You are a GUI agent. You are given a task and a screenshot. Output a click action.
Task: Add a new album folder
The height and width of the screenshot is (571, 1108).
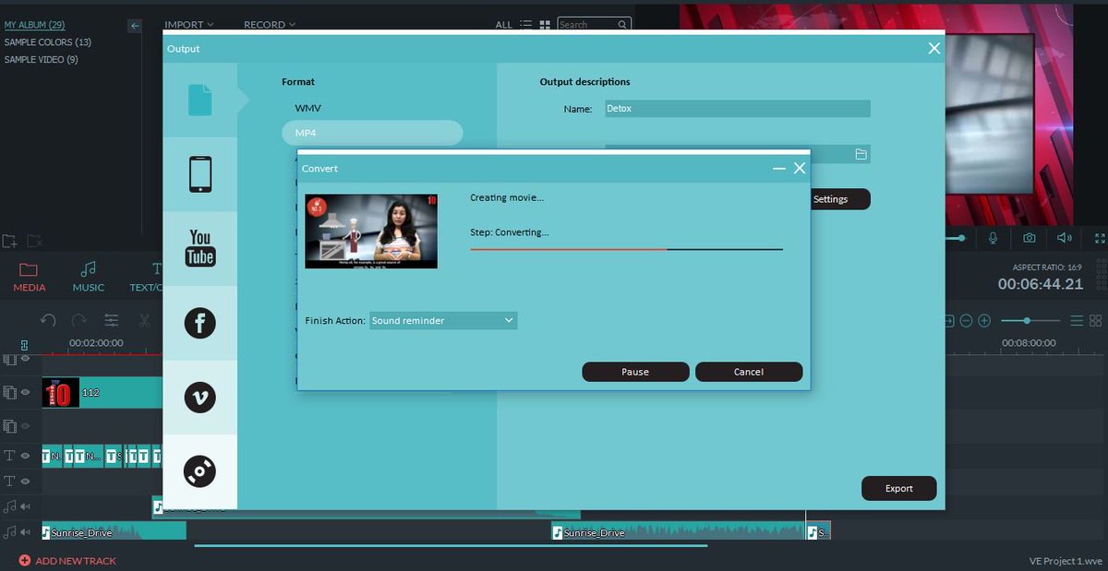coord(9,241)
